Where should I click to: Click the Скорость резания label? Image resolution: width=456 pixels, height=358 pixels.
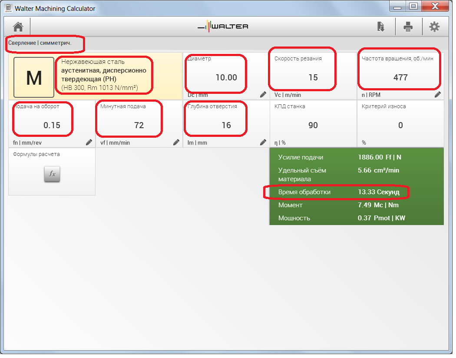click(298, 59)
